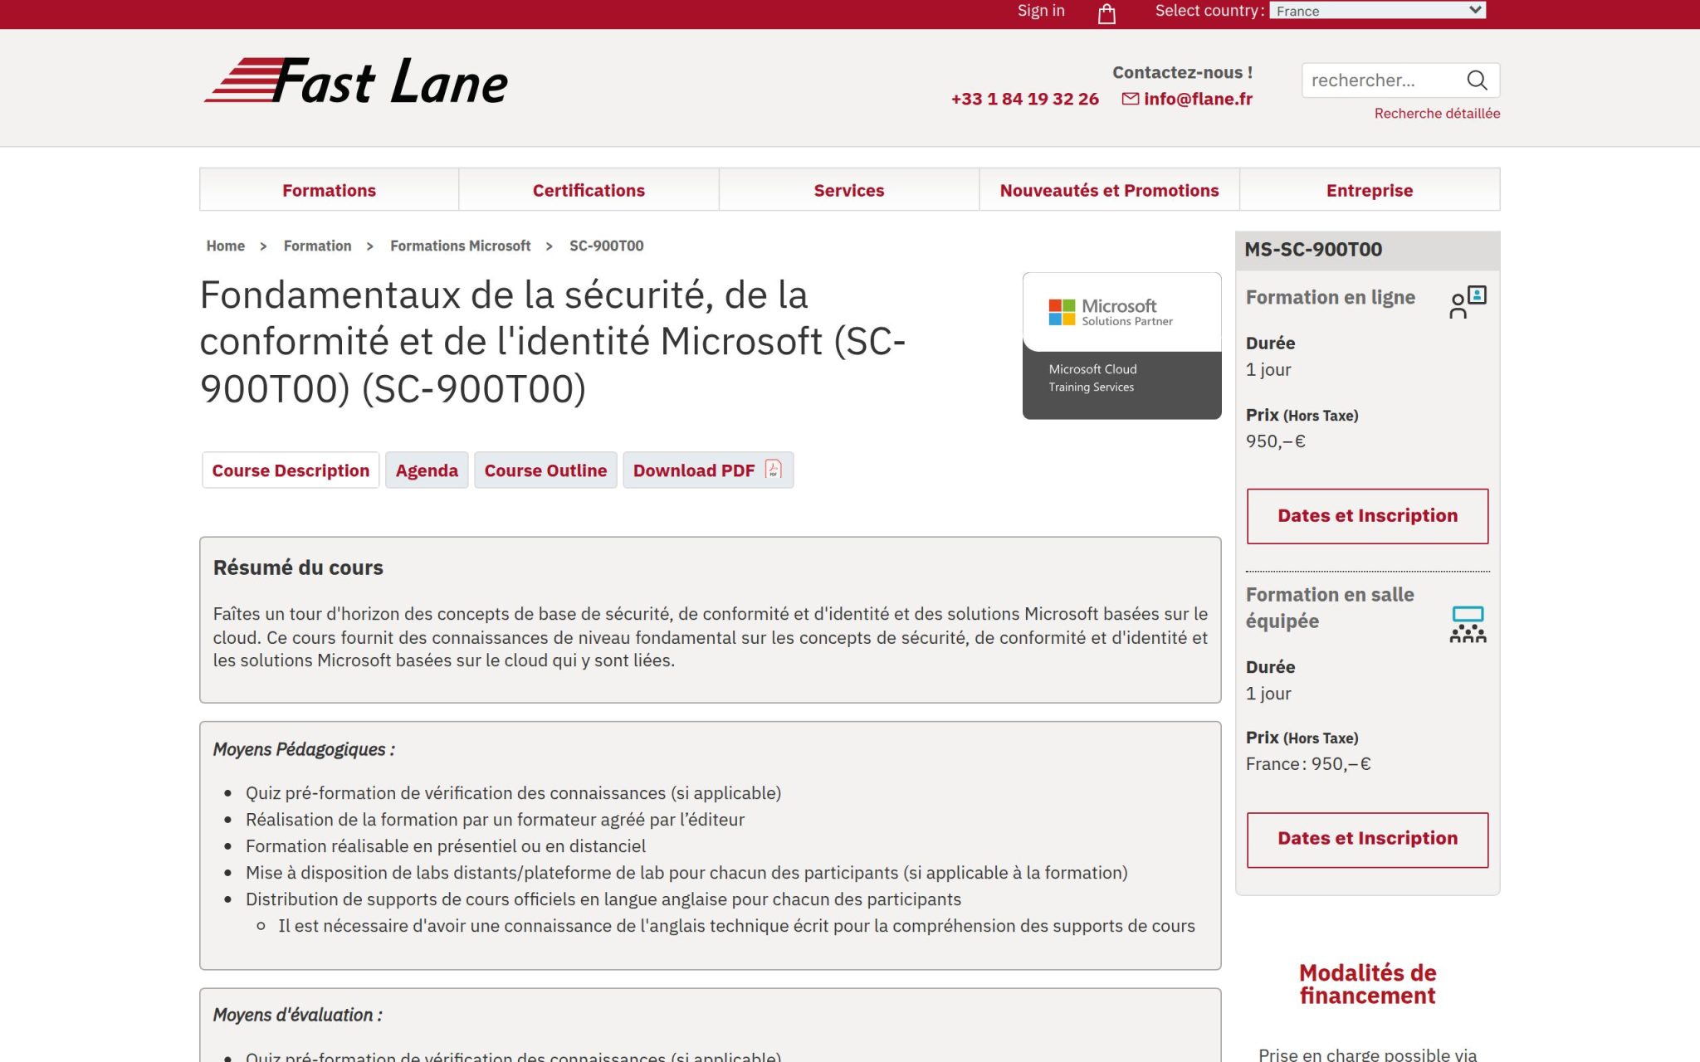Click the Moyens Pédagogiques heading
The image size is (1700, 1062).
pyautogui.click(x=304, y=749)
